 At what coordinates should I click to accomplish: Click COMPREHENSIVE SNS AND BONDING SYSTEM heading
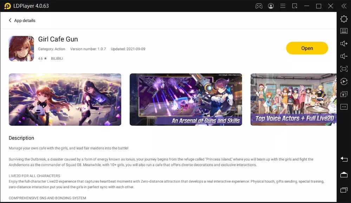coord(47,198)
